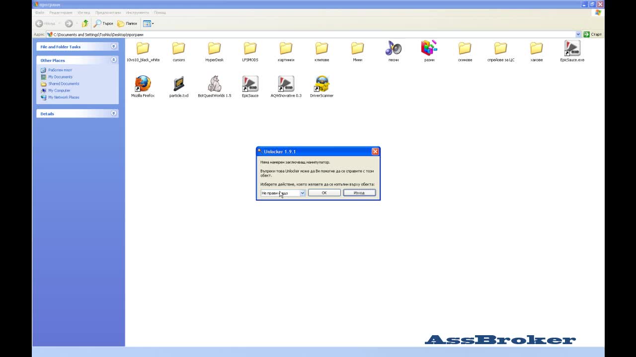Screen dimensions: 636x357
Task: Select the песни music folder icon
Action: (x=394, y=49)
